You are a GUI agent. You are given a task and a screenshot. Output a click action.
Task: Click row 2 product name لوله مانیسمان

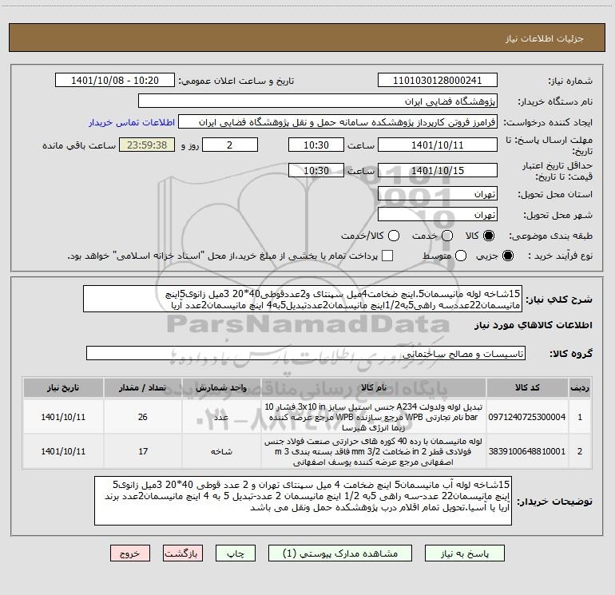pyautogui.click(x=374, y=451)
